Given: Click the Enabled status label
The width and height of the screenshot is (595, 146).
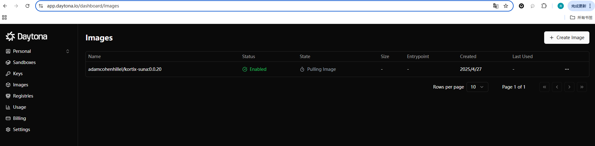Looking at the screenshot, I should 258,69.
